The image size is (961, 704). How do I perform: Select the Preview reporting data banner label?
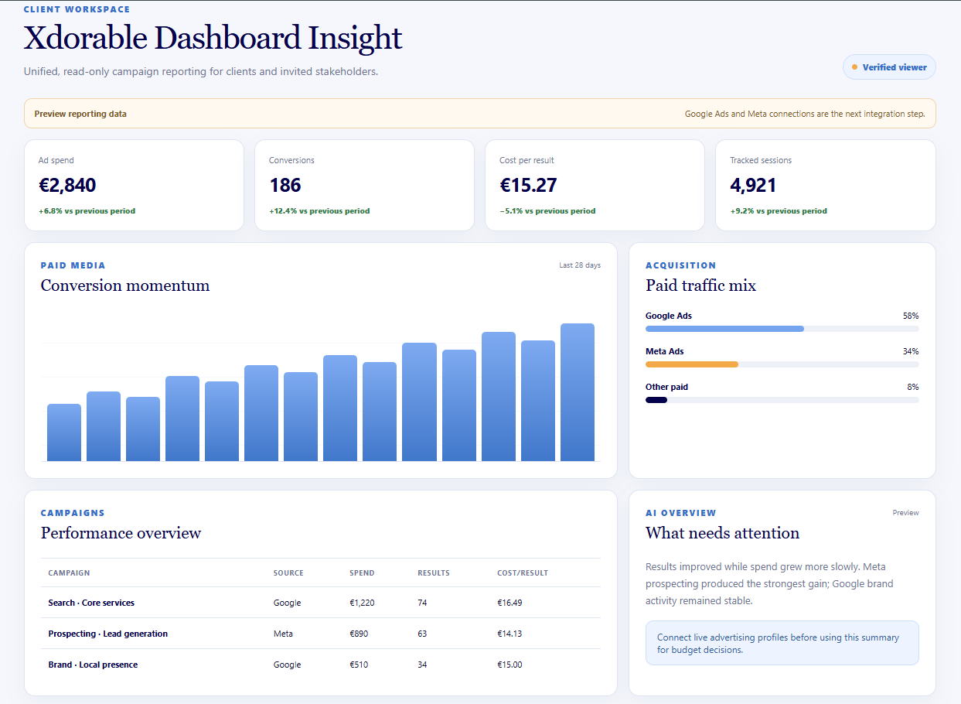(x=80, y=114)
